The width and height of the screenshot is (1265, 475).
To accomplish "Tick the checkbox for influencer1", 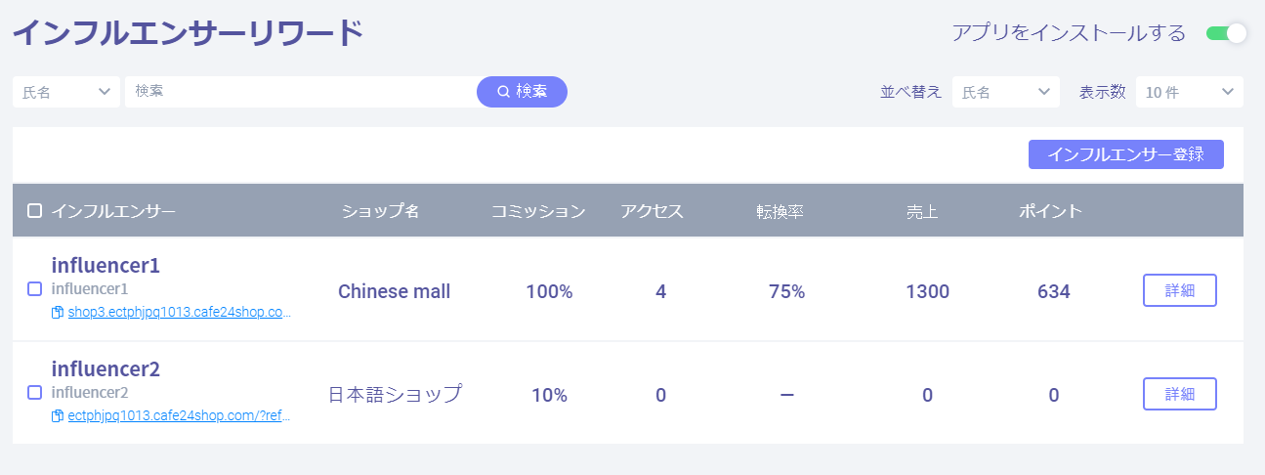I will click(x=34, y=289).
